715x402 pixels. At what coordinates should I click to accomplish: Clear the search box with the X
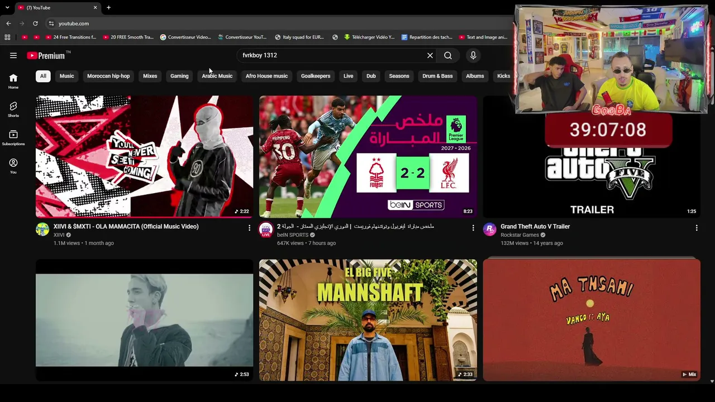point(430,55)
